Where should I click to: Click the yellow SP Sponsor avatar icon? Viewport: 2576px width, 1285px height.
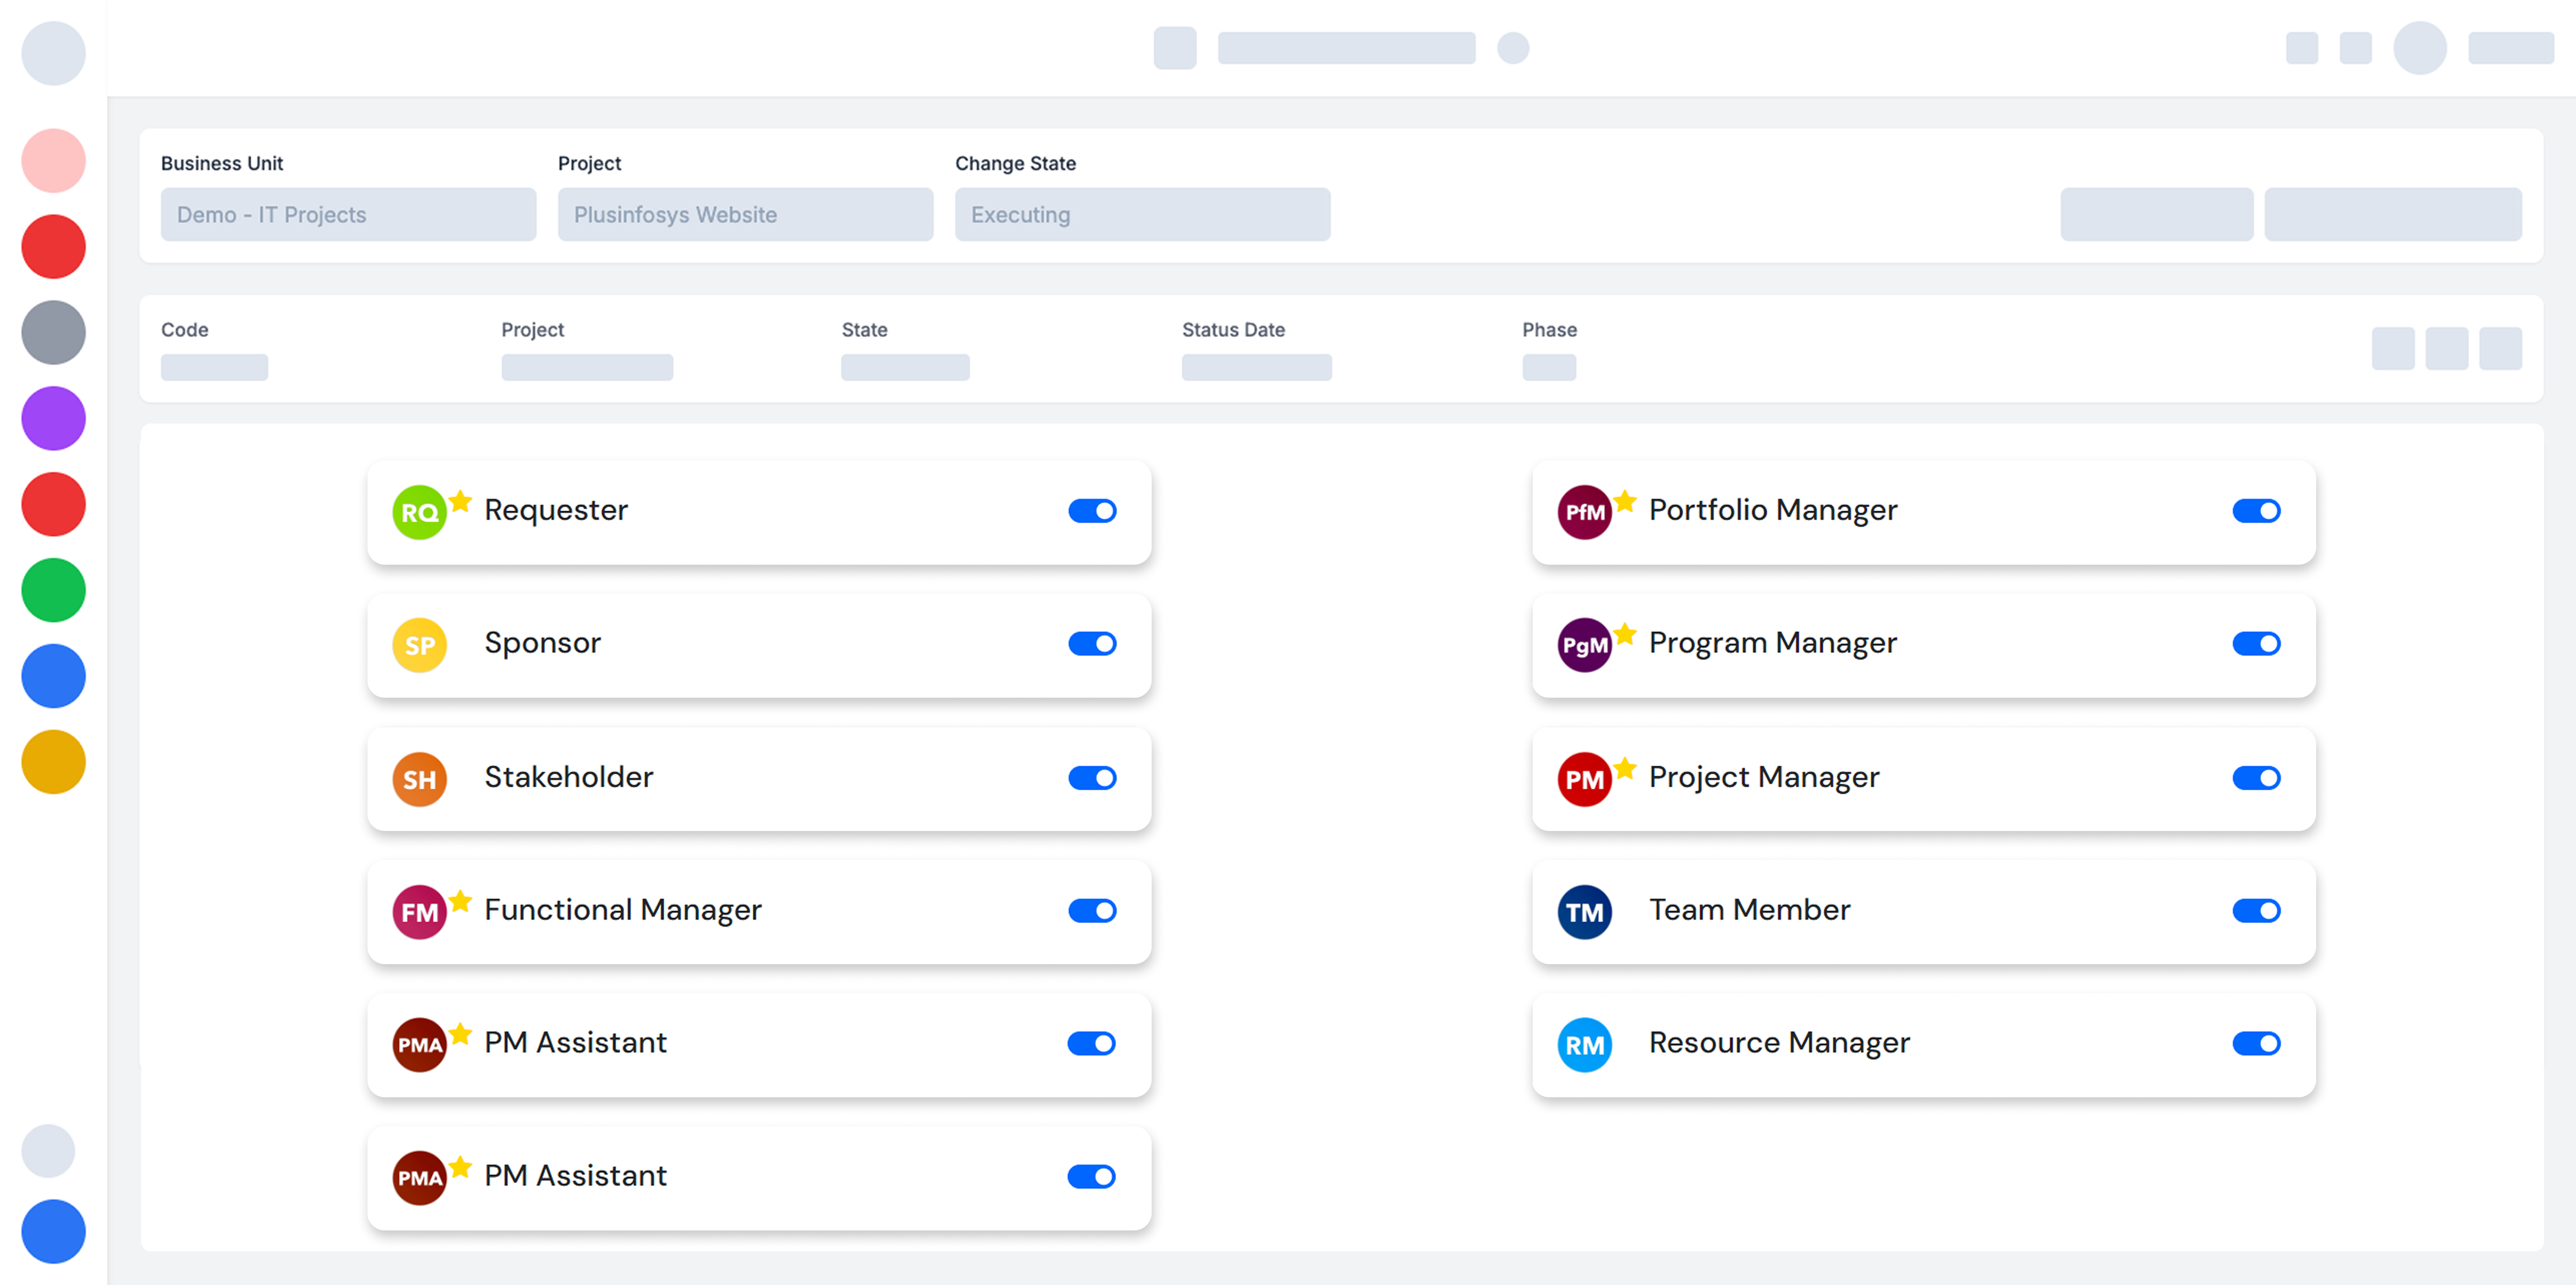point(419,645)
